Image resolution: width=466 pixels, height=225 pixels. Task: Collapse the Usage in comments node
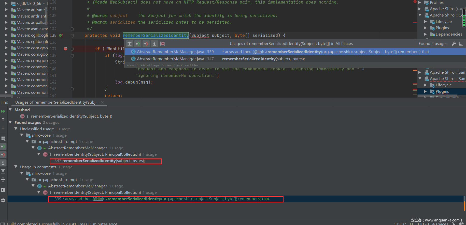[x=16, y=167]
